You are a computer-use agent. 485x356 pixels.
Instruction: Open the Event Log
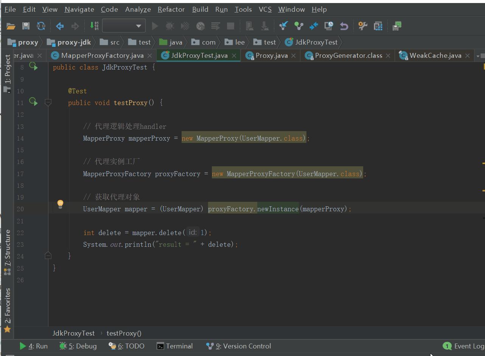click(464, 346)
